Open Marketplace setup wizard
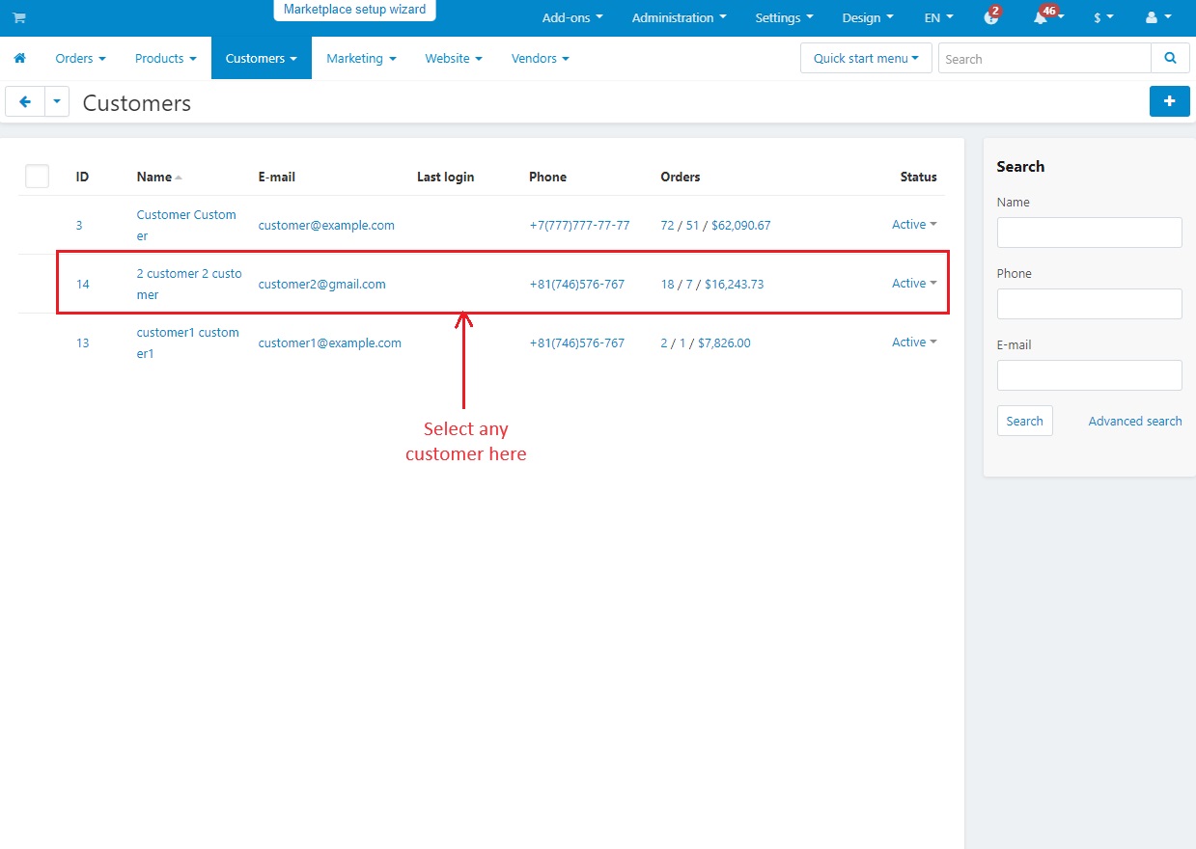1196x849 pixels. [354, 10]
